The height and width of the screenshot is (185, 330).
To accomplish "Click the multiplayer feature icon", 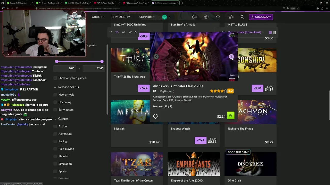I will click(x=170, y=106).
